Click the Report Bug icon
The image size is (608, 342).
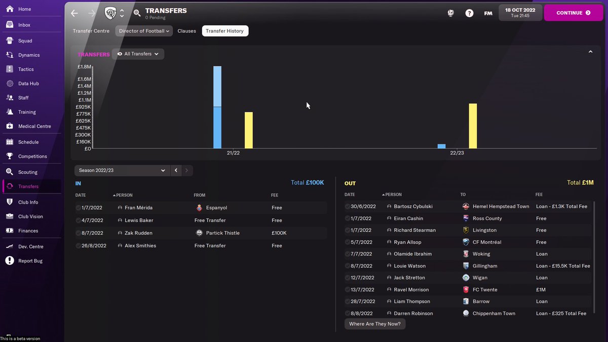(x=9, y=261)
